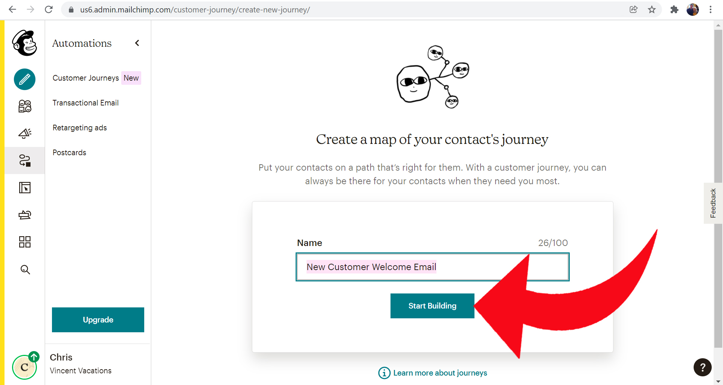723x385 pixels.
Task: Open the Content Studio icon
Action: pyautogui.click(x=25, y=215)
